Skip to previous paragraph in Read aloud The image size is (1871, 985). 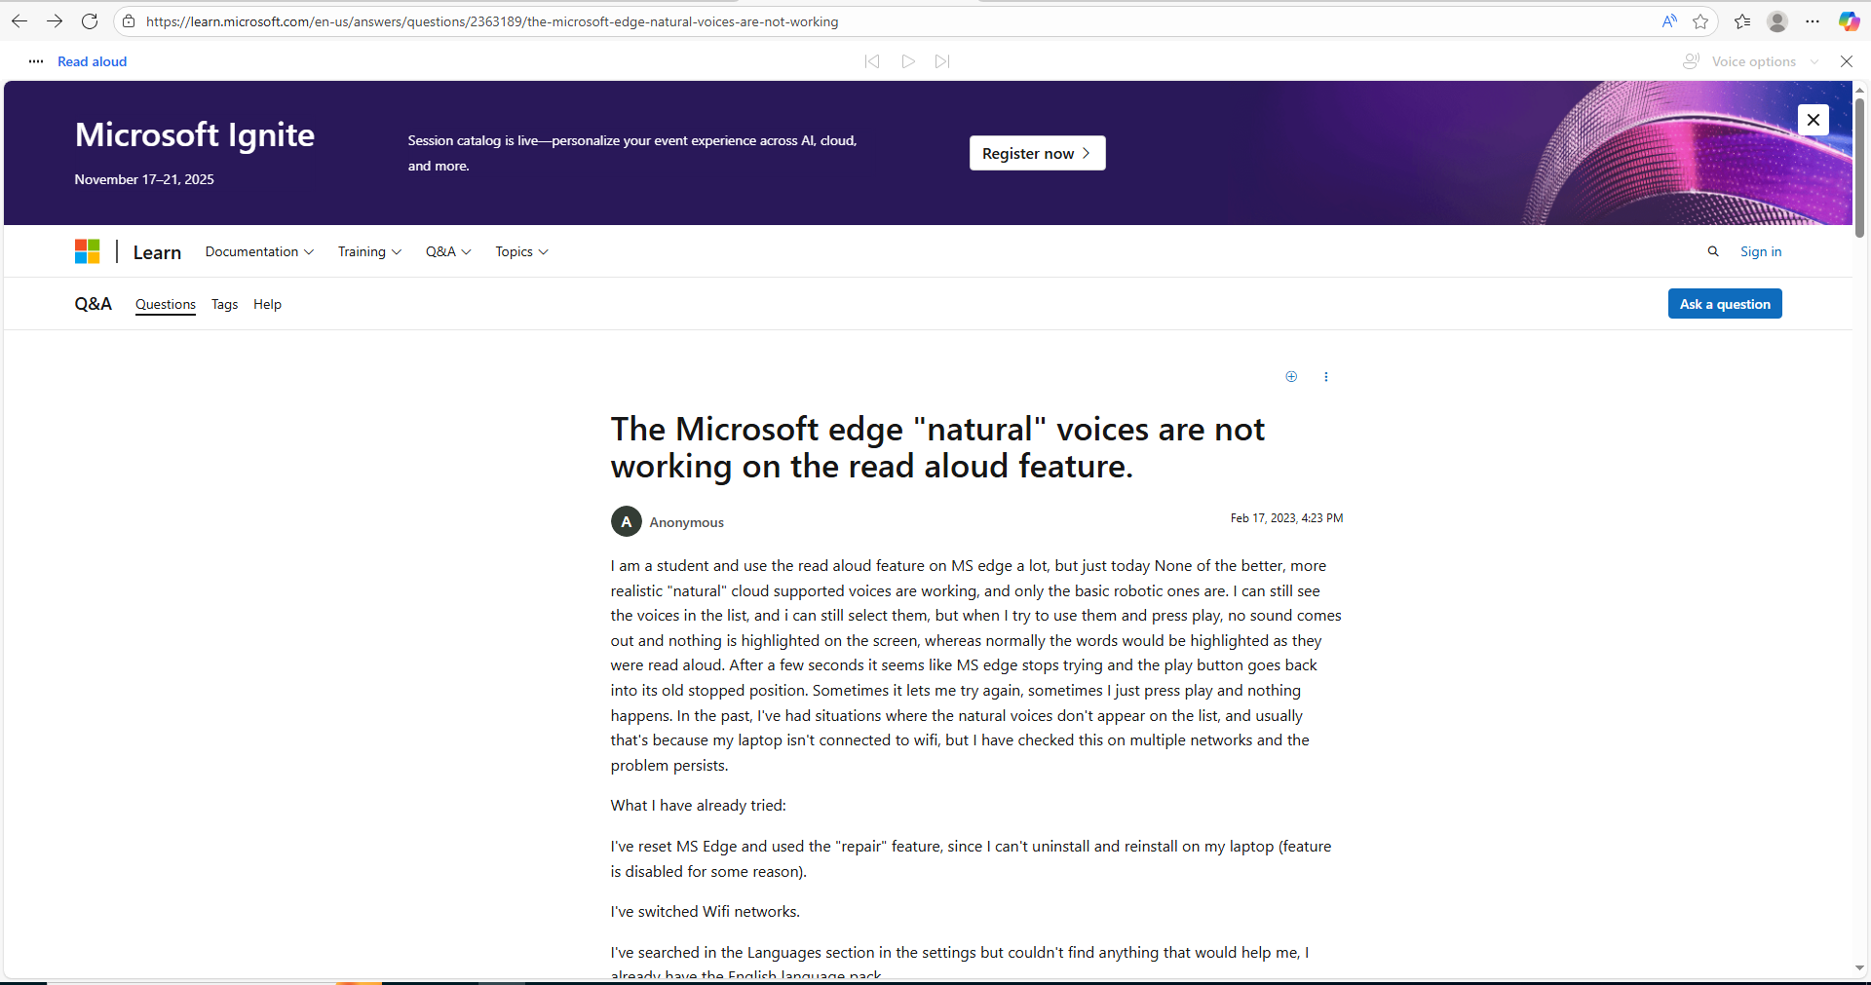tap(872, 61)
